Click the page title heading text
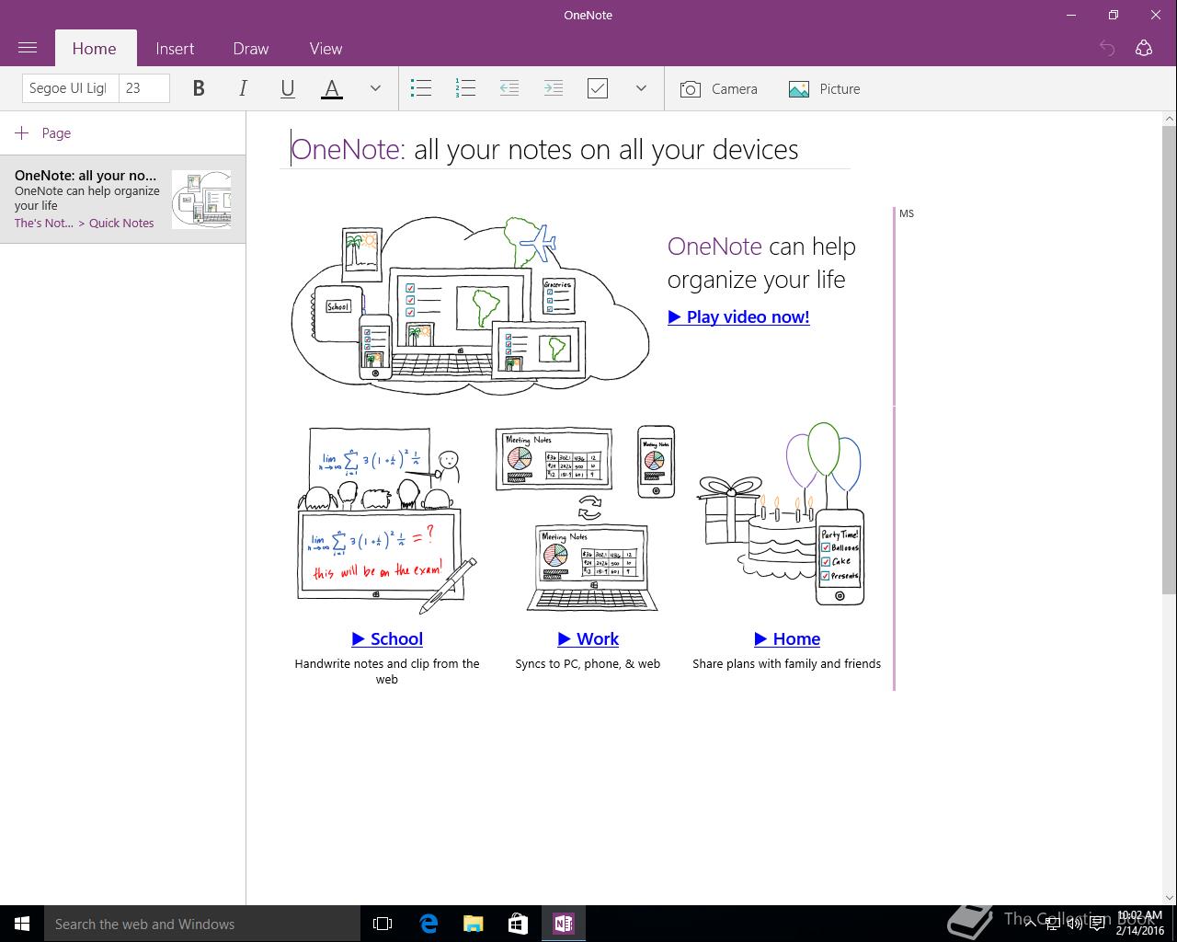Screen dimensions: 1177x942 point(544,149)
